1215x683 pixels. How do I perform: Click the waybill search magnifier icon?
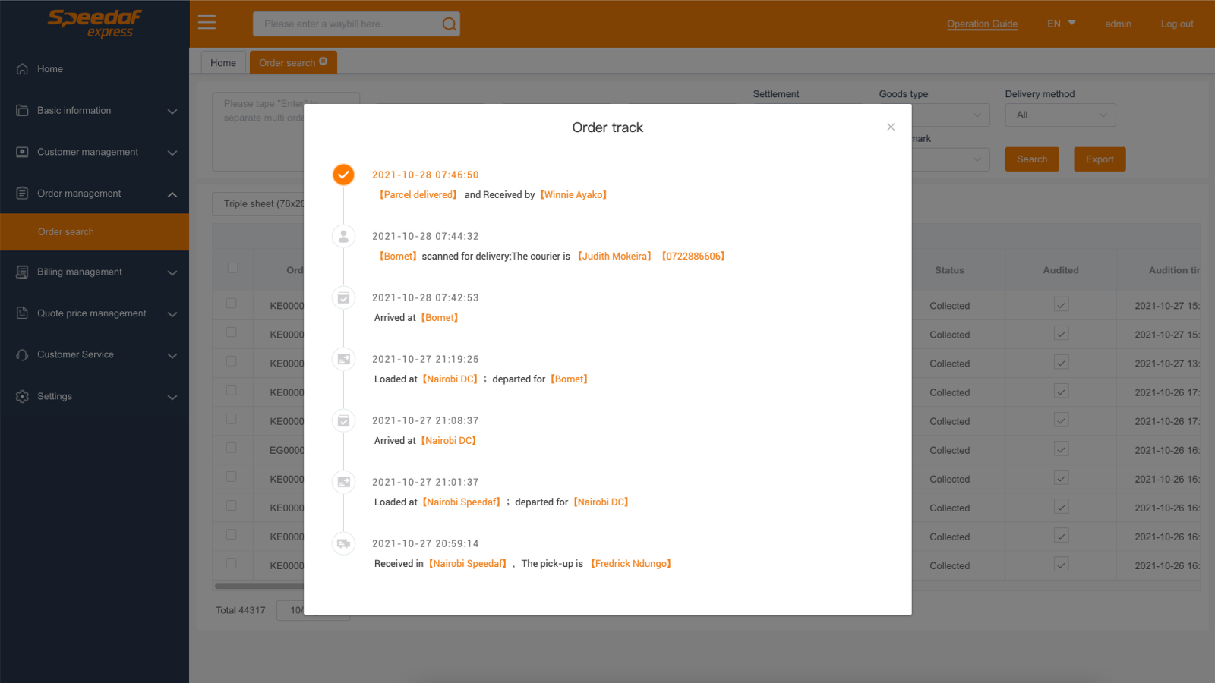[x=450, y=24]
